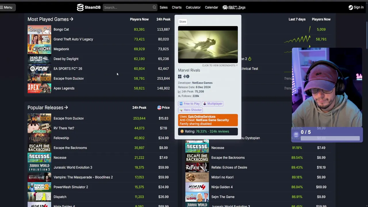368x207 pixels.
Task: Click the search magnifier icon
Action: [154, 7]
